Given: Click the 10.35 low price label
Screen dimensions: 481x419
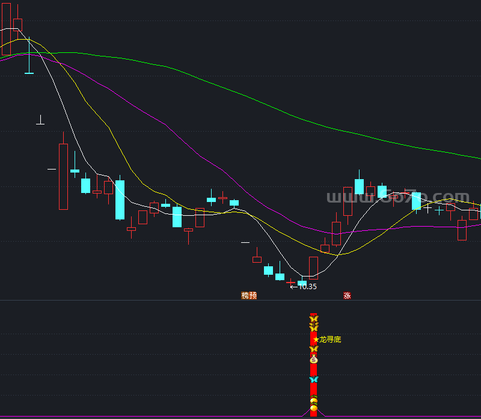Looking at the screenshot, I should [x=307, y=287].
